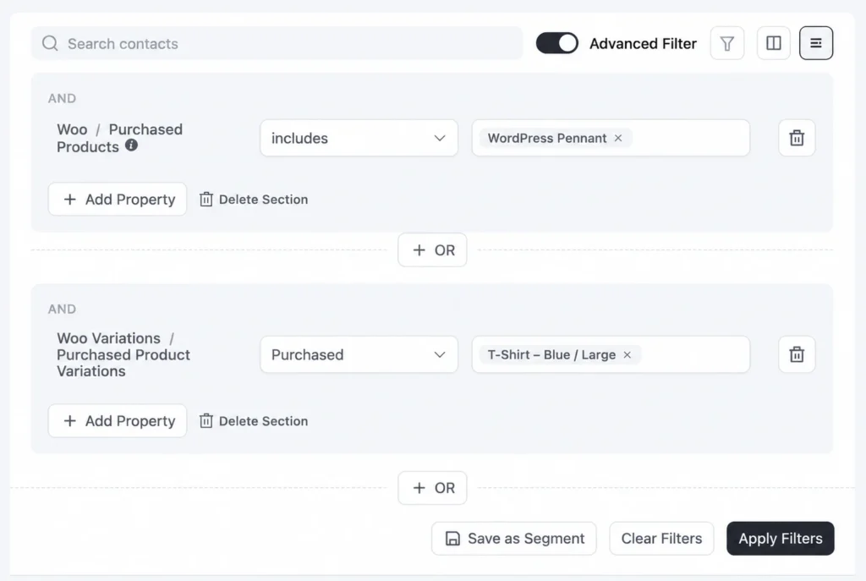Add OR group below the Woo Variations section
Screen dimensions: 866x581
(x=432, y=488)
